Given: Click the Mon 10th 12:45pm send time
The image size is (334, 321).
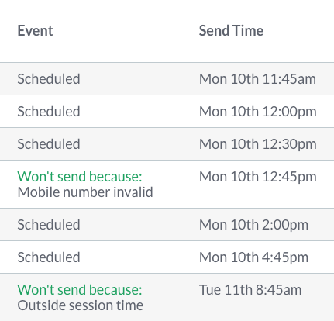Looking at the screenshot, I should click(258, 177).
